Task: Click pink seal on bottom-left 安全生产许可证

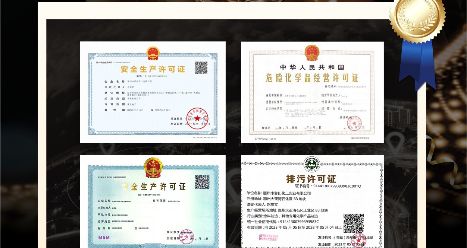Action: coord(187,236)
